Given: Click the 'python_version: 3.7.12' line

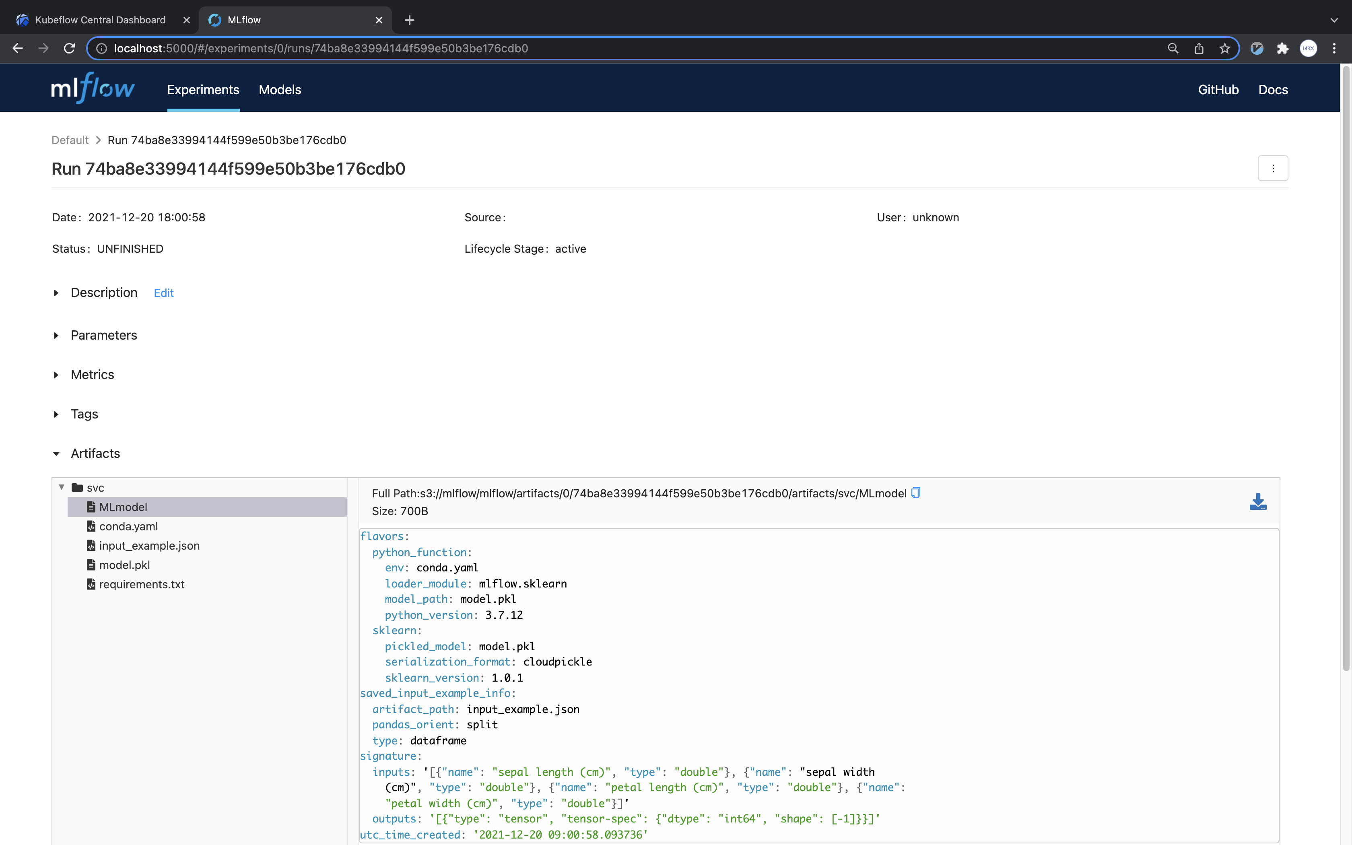Looking at the screenshot, I should (453, 615).
